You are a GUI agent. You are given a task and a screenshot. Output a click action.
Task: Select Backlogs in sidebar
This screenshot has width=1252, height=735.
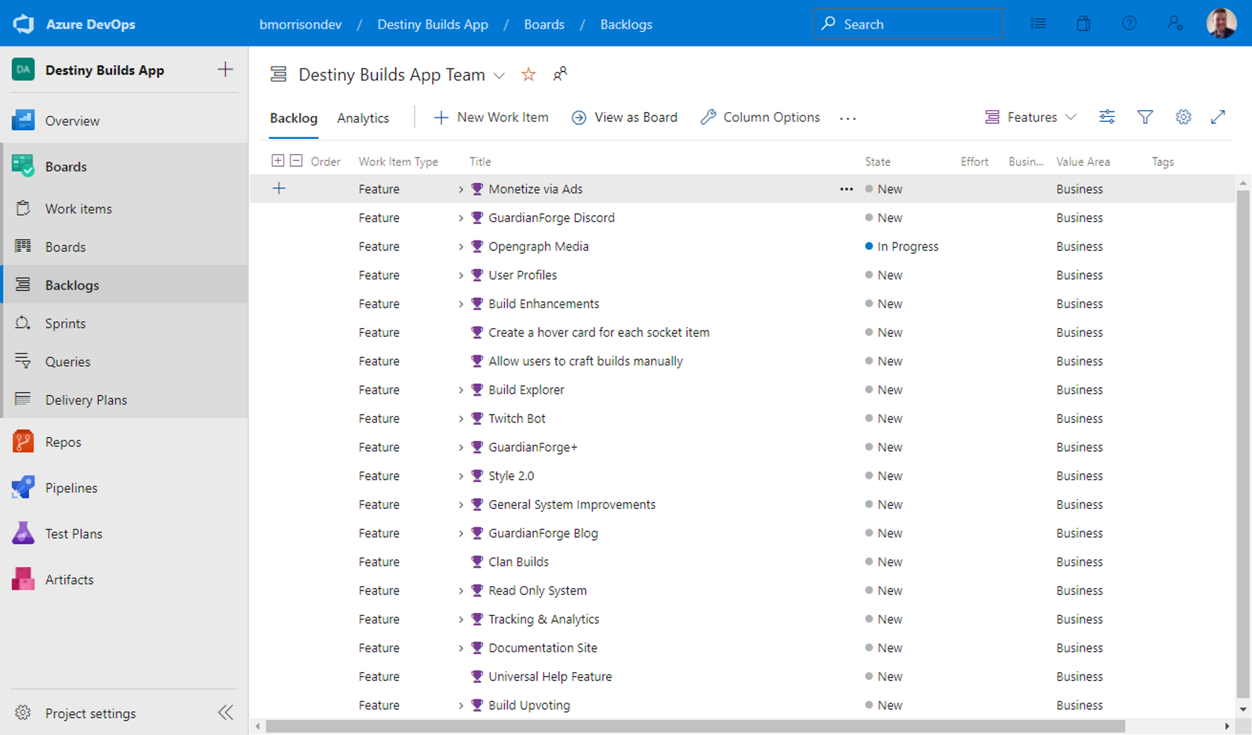tap(125, 285)
